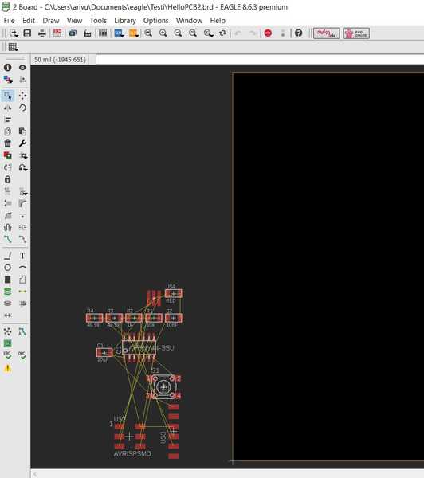Select the green Via tool
The height and width of the screenshot is (478, 424).
coord(8,292)
